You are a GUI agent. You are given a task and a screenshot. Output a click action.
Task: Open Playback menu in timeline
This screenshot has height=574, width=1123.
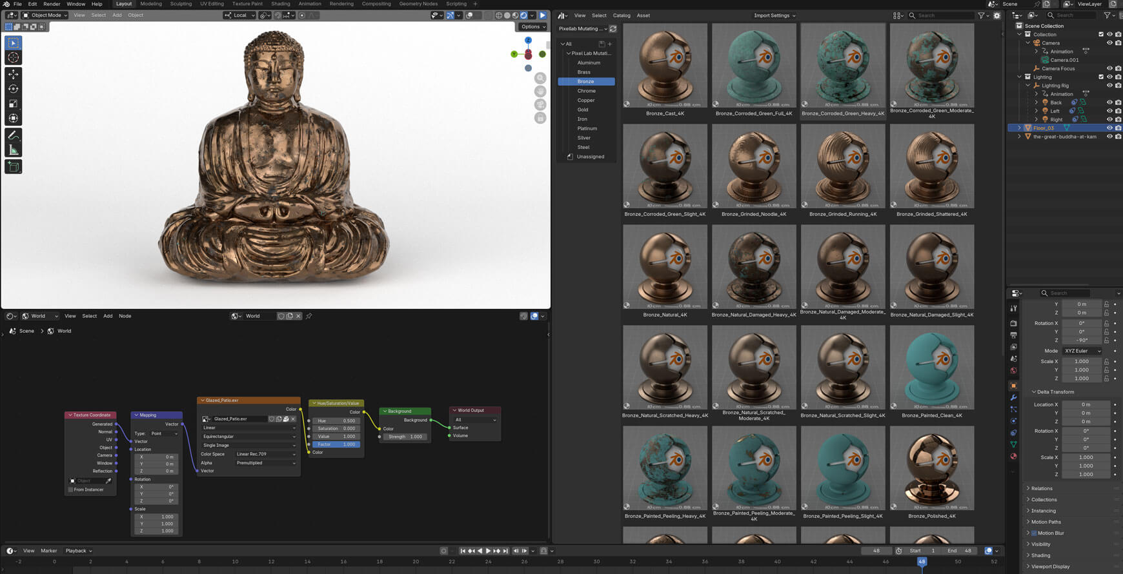78,551
